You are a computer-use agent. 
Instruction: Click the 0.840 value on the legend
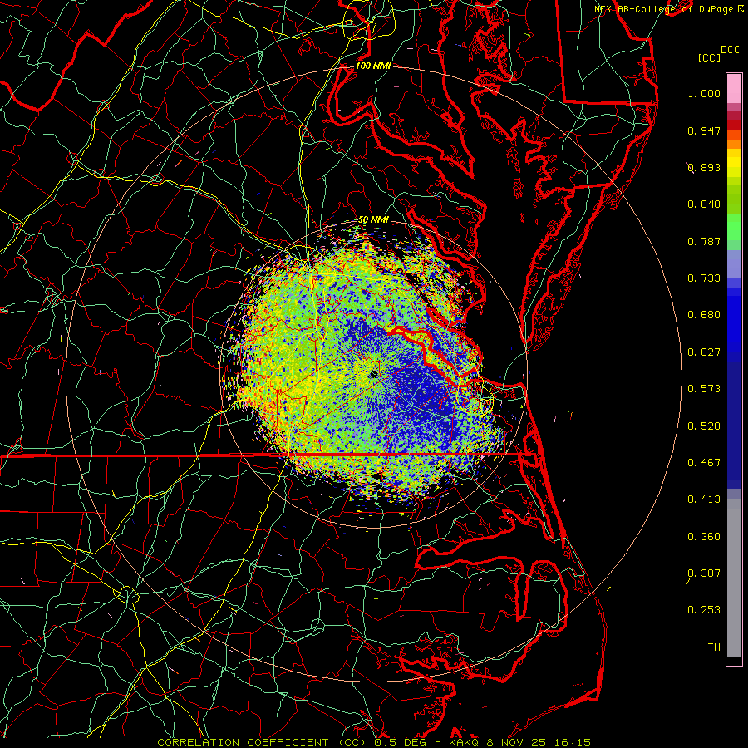tap(704, 204)
